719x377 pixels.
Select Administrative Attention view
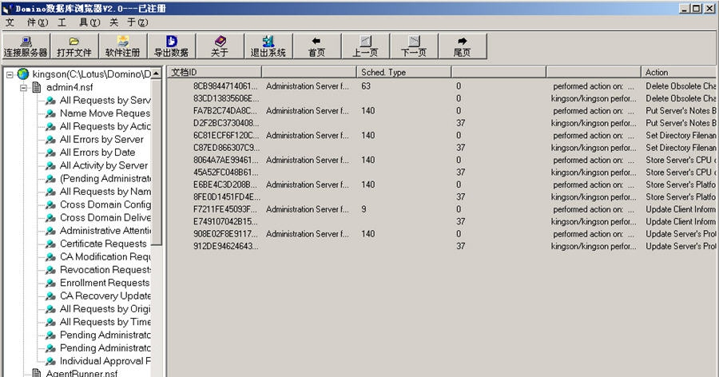pos(105,231)
